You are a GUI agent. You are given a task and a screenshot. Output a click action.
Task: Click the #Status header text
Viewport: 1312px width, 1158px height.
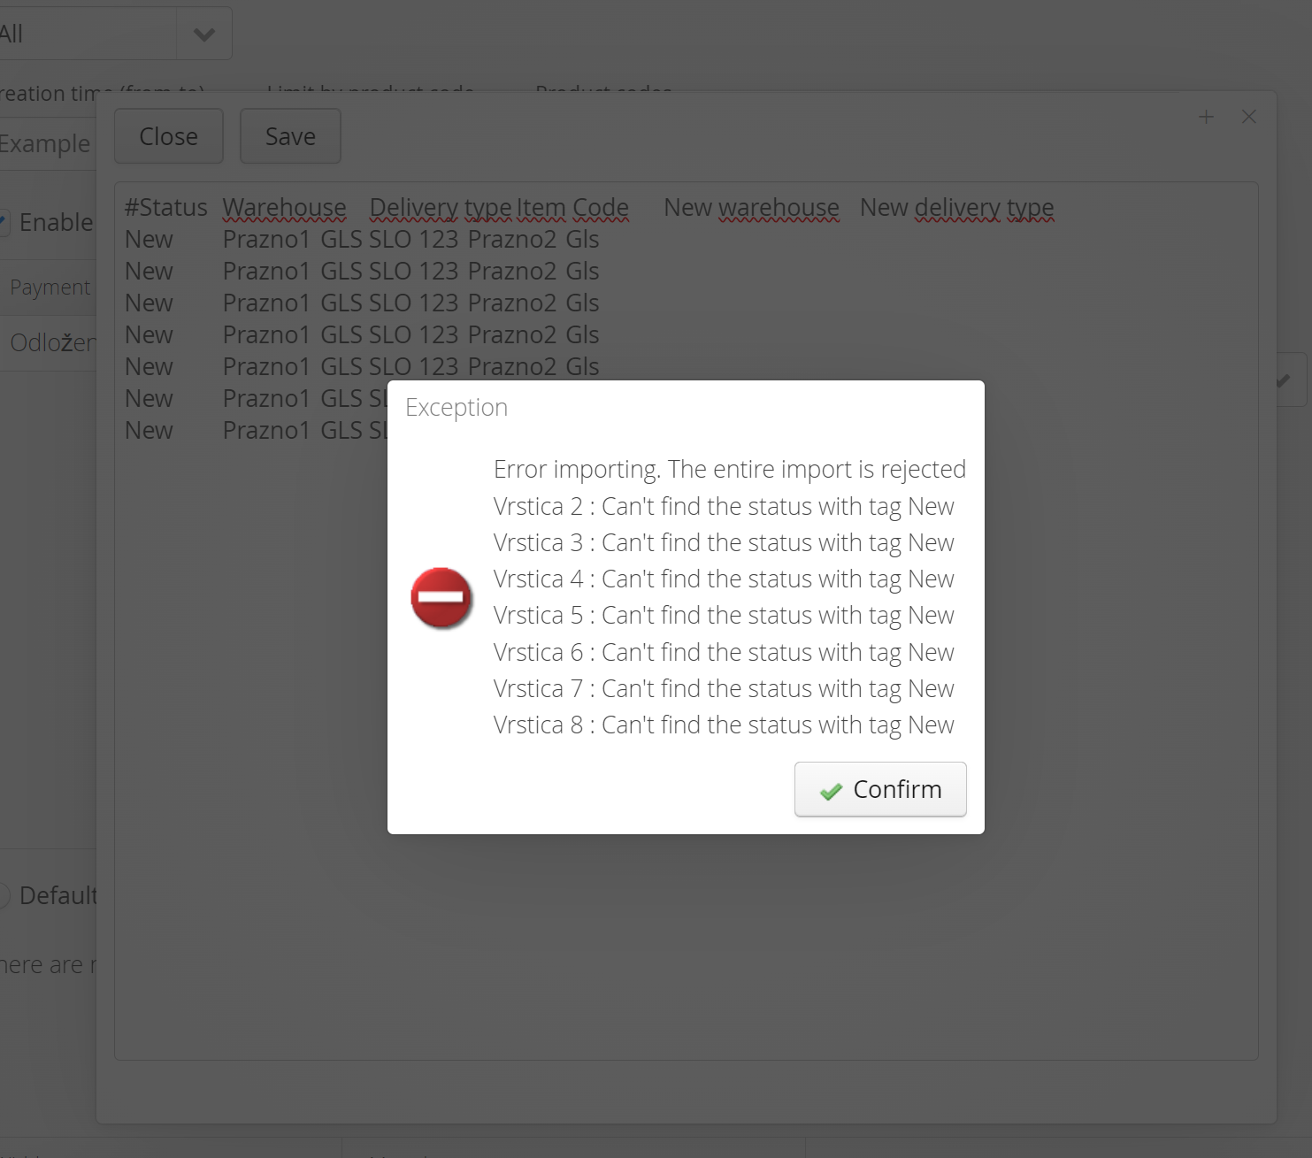click(165, 207)
